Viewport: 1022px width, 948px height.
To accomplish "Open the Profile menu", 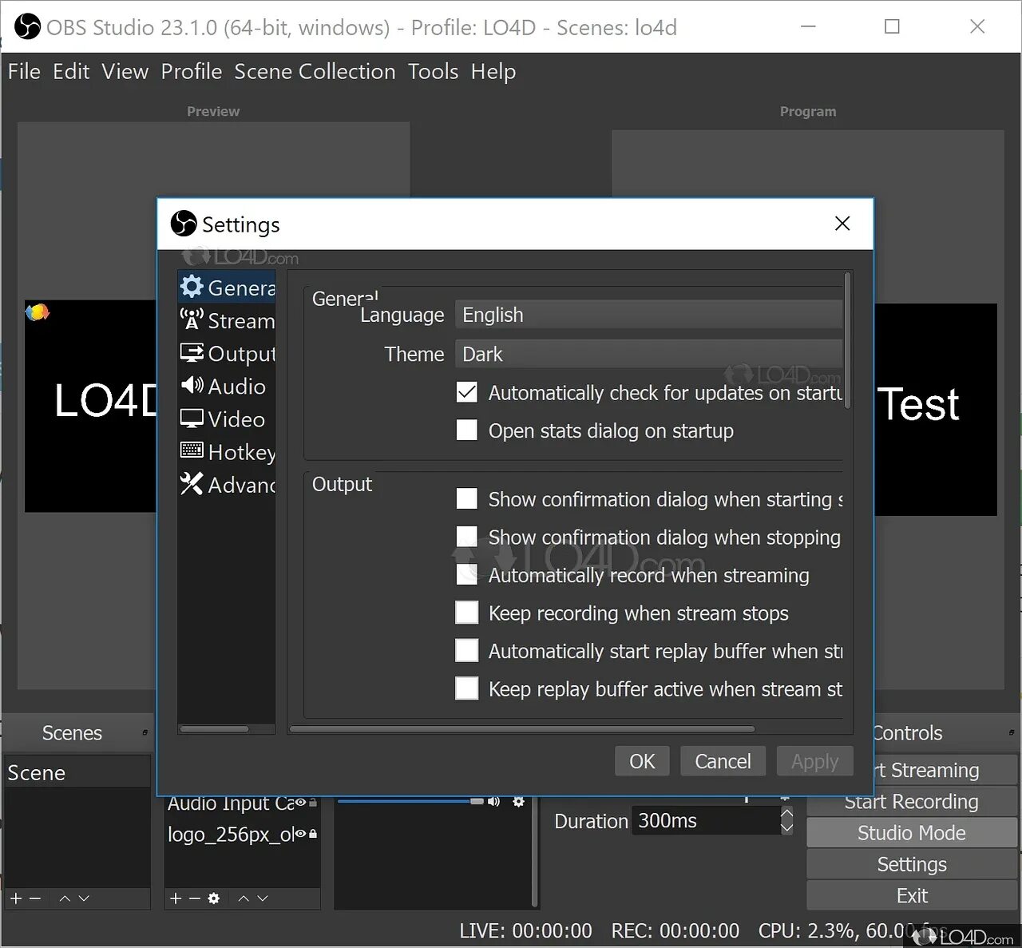I will (192, 72).
